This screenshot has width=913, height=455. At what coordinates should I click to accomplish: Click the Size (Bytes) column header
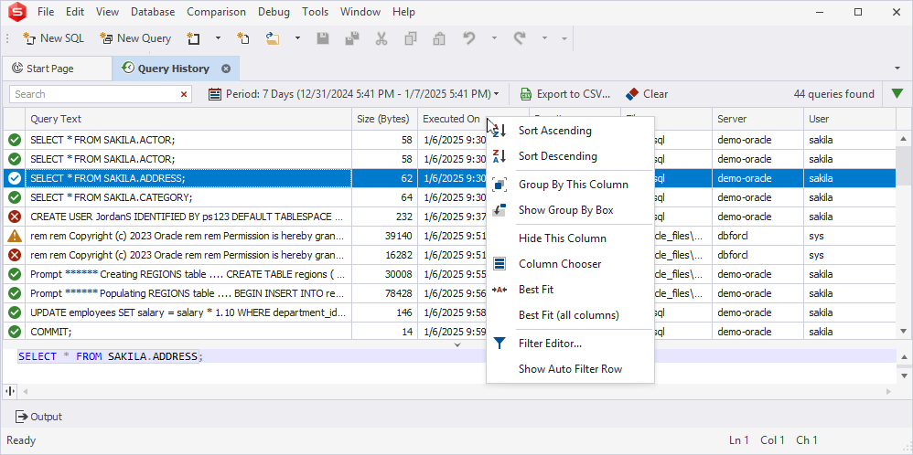pyautogui.click(x=384, y=119)
